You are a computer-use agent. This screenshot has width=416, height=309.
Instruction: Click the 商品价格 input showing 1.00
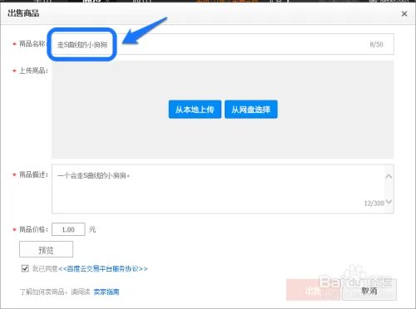(x=68, y=229)
